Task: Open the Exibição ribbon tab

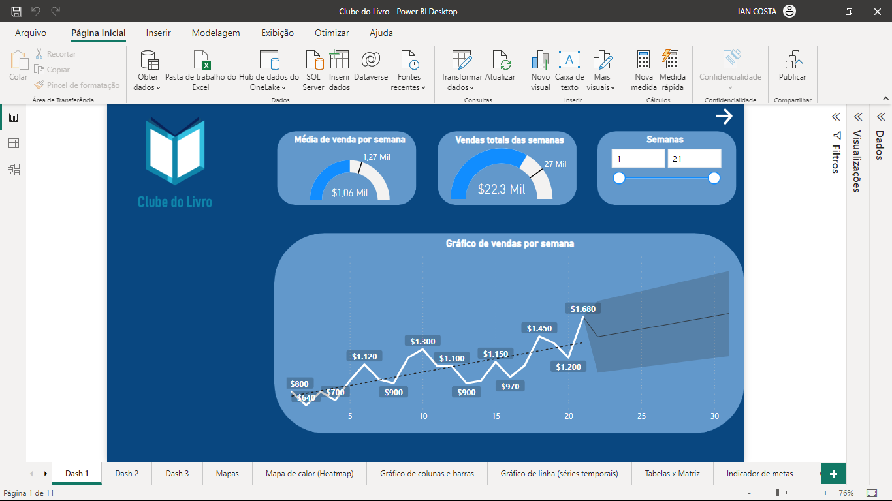Action: (x=278, y=33)
